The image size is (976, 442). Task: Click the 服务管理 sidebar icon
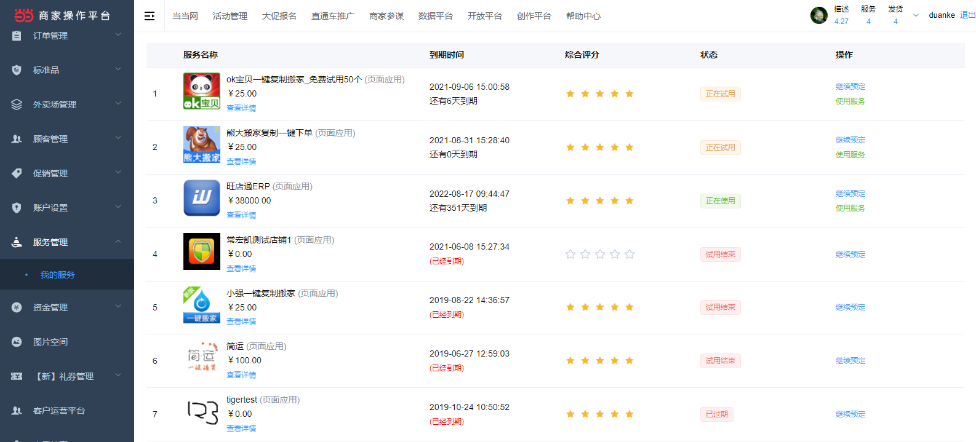pyautogui.click(x=17, y=242)
